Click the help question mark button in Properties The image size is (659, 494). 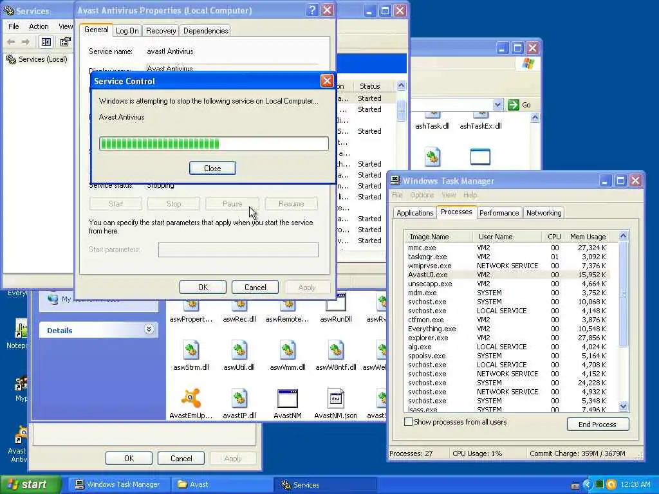(x=312, y=10)
